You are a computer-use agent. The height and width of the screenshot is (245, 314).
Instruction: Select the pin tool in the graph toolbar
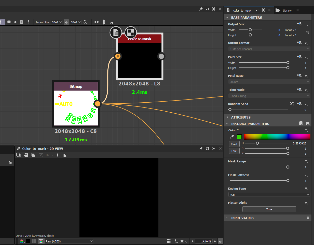[x=28, y=22]
